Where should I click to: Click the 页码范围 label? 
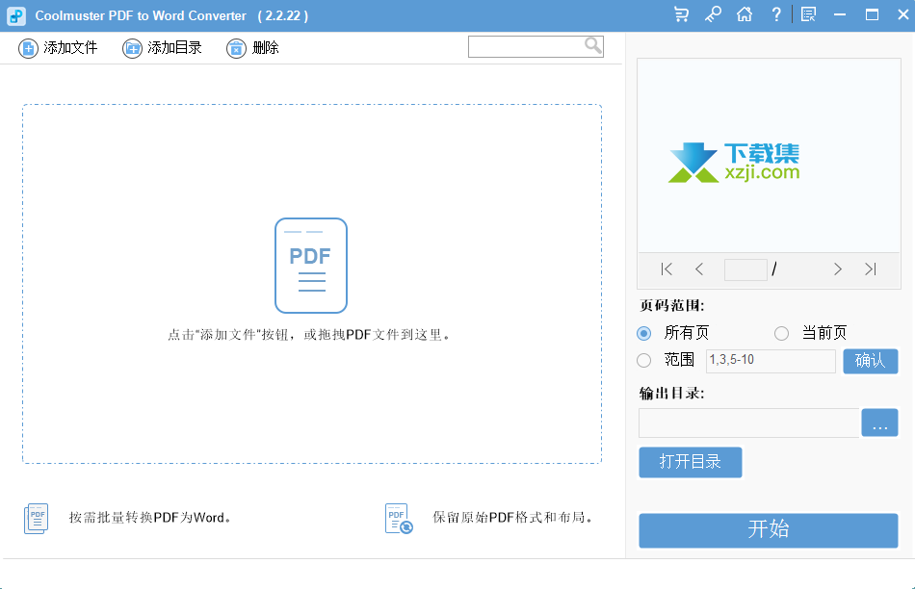click(671, 306)
